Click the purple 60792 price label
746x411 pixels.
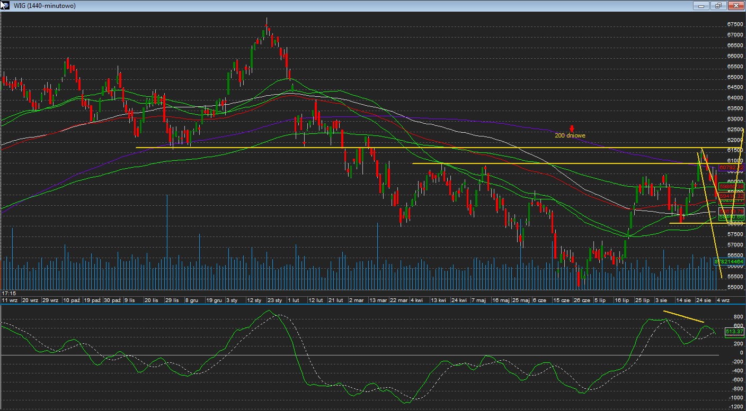point(731,167)
